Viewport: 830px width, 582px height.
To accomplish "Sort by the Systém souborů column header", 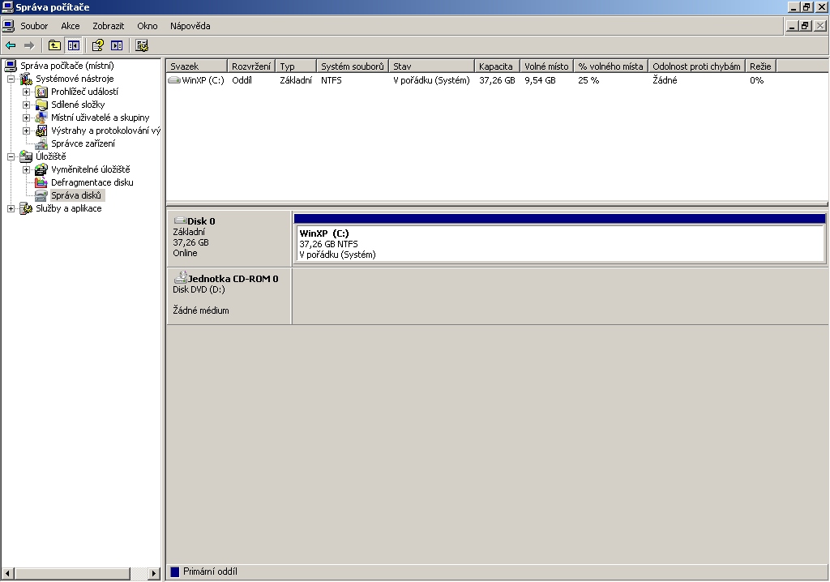I will click(x=352, y=66).
